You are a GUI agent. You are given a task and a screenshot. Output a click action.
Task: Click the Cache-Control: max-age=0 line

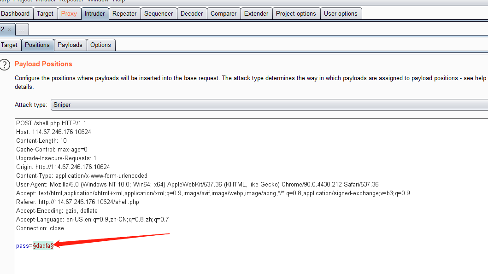[52, 149]
